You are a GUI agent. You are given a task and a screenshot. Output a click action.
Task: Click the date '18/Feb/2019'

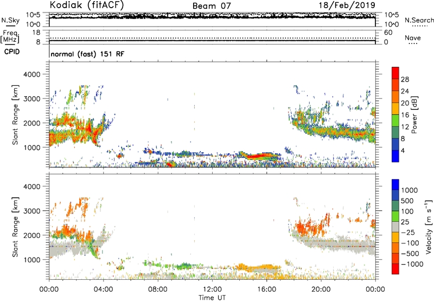pyautogui.click(x=347, y=5)
